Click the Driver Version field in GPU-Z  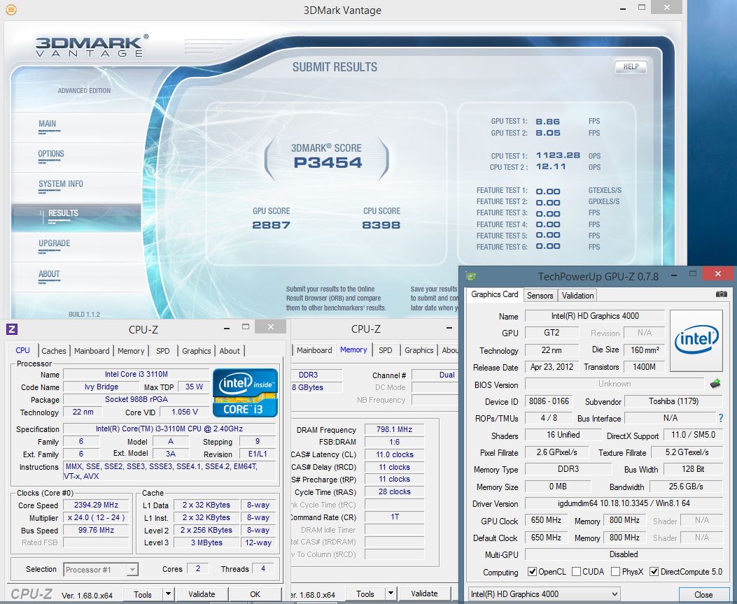click(623, 503)
